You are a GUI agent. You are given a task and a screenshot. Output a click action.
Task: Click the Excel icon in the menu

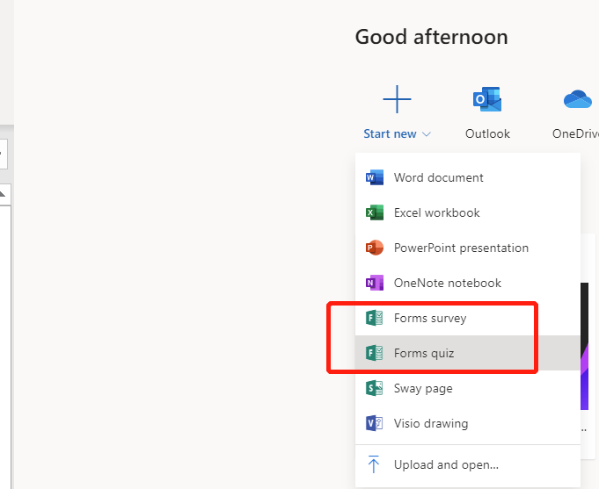375,212
